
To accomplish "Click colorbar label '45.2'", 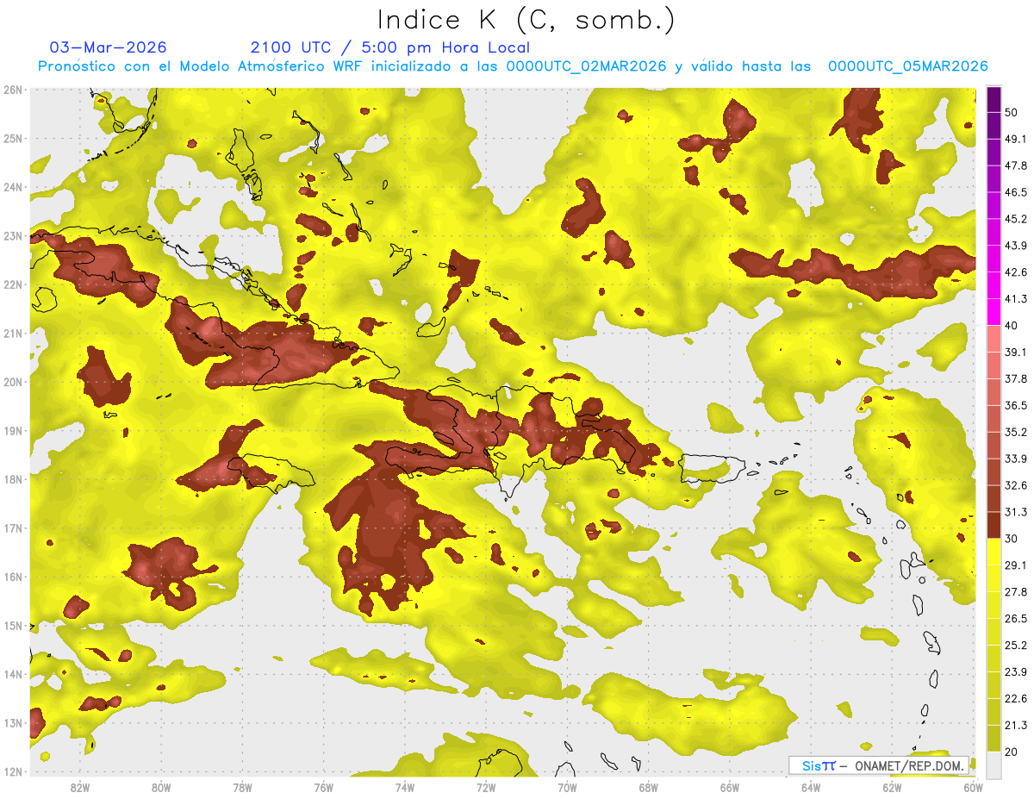I will coord(1016,219).
